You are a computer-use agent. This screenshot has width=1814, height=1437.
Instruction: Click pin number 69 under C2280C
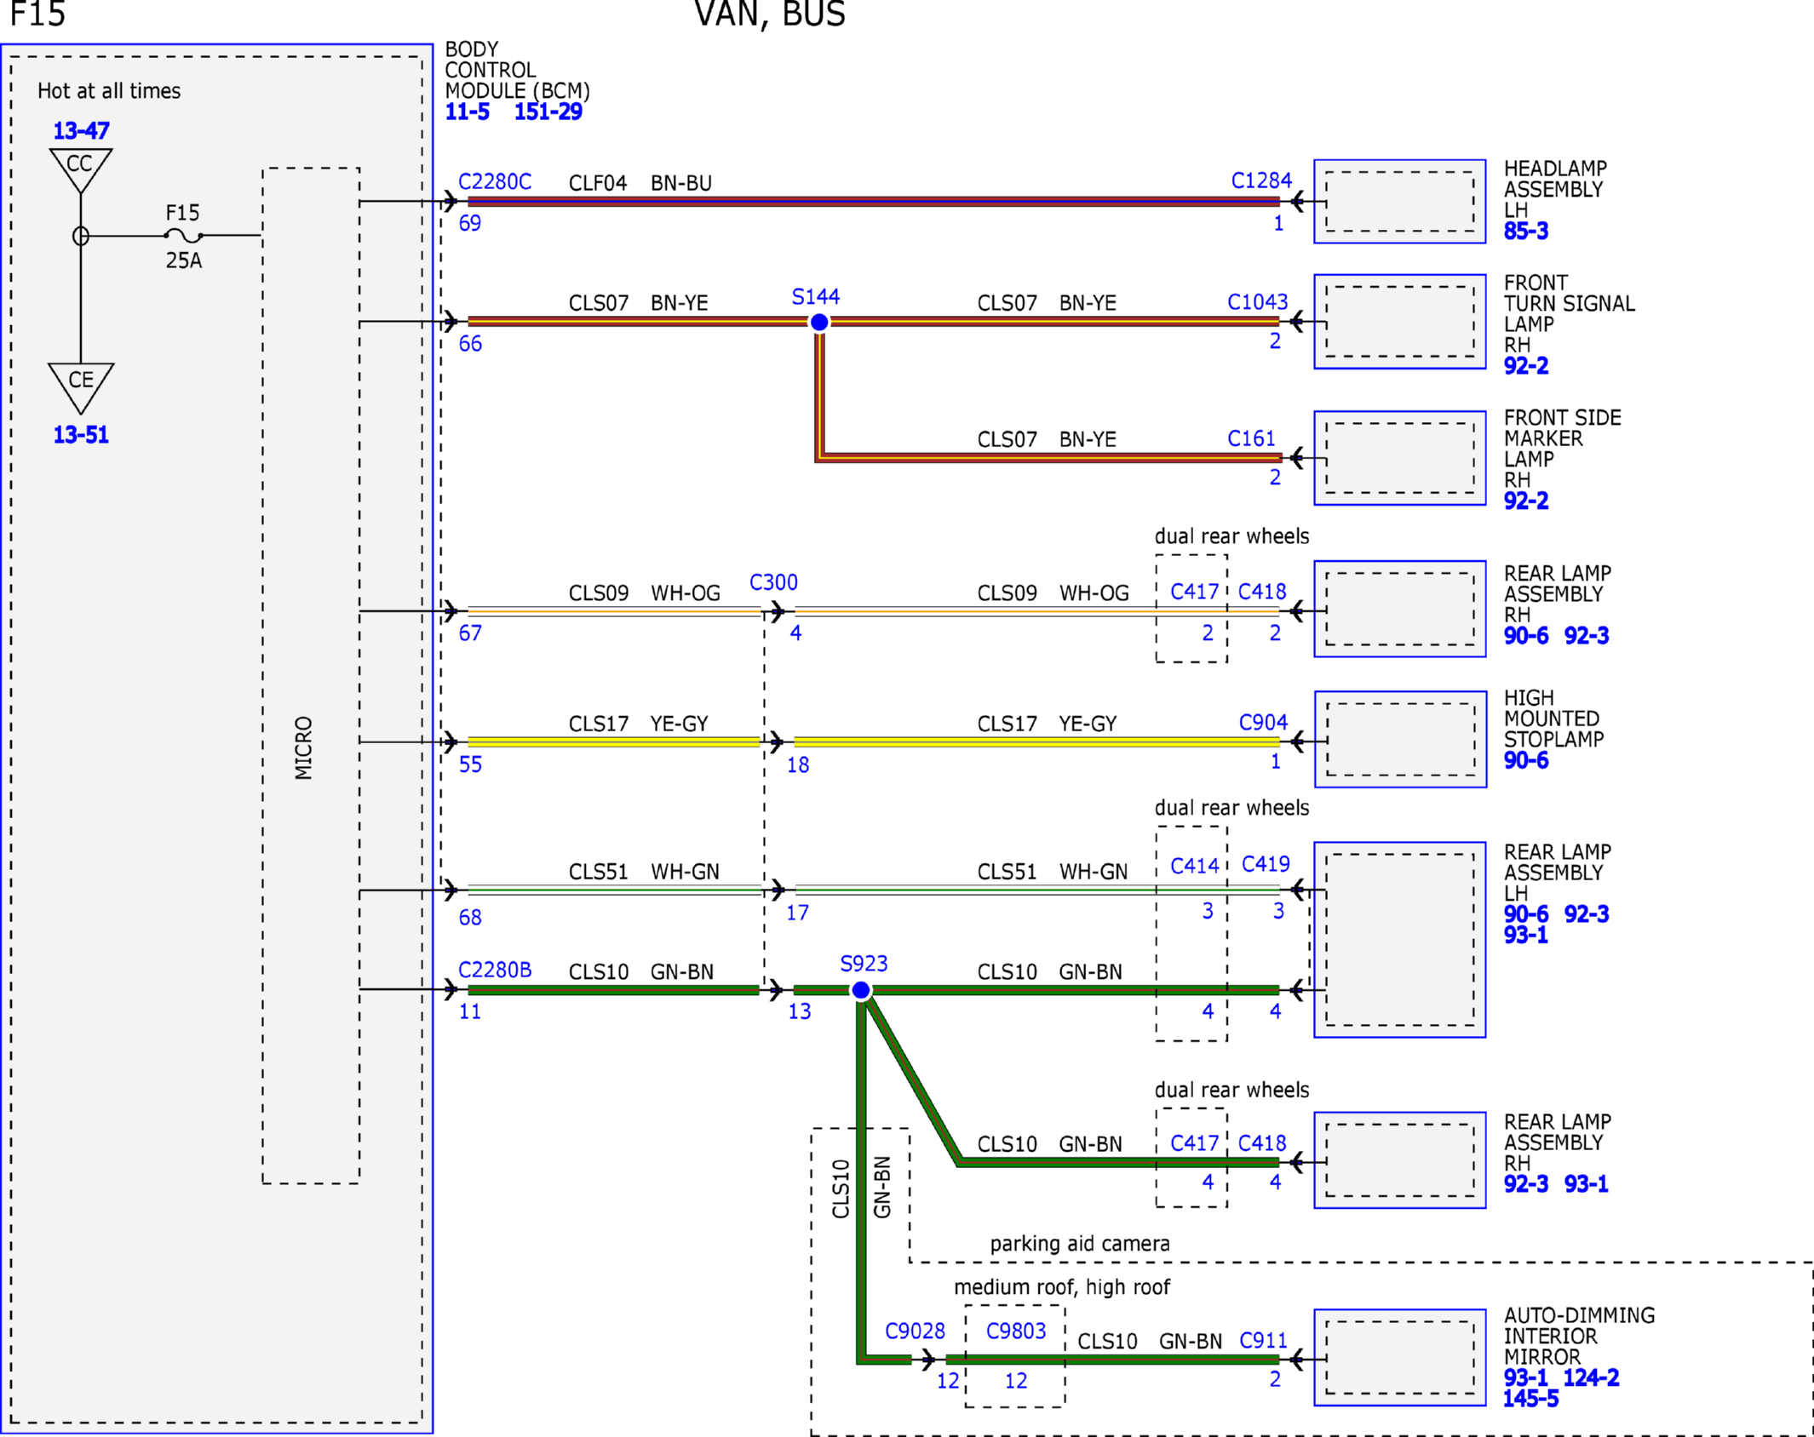[x=470, y=223]
